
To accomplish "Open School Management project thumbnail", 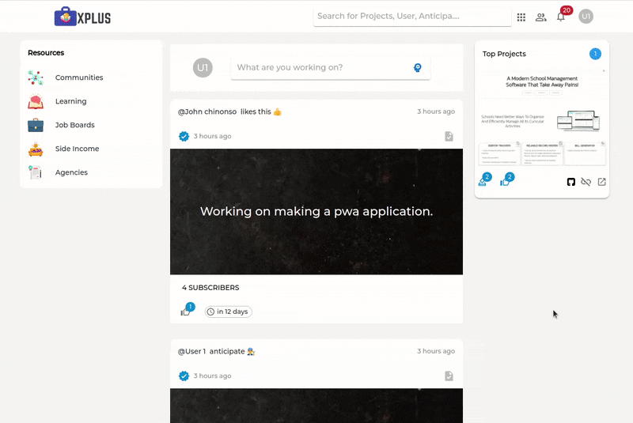I will (542, 118).
